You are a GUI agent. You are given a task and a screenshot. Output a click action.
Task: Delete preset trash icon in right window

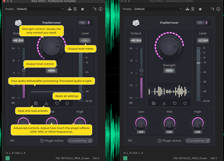click(x=193, y=9)
